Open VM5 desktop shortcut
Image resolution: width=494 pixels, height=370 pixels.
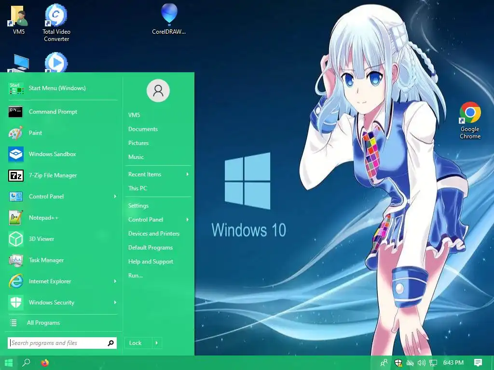click(19, 19)
